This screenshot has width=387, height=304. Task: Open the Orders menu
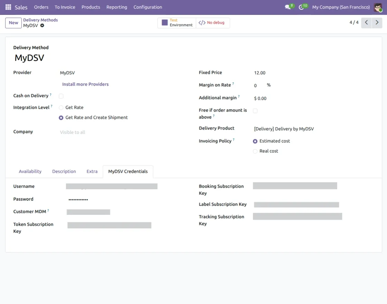click(41, 7)
